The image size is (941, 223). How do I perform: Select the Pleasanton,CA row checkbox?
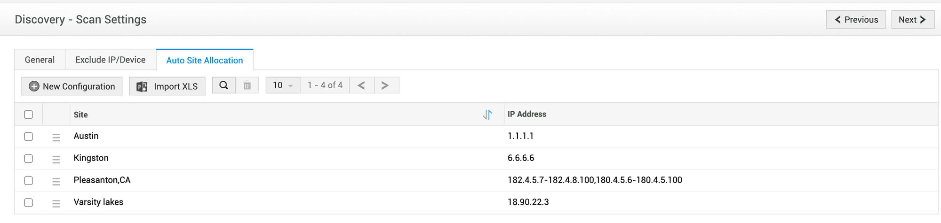point(29,181)
